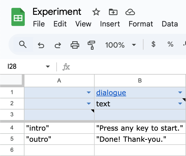Open the search menus magnifier
Viewport: 186px width, 156px height.
pos(23,44)
